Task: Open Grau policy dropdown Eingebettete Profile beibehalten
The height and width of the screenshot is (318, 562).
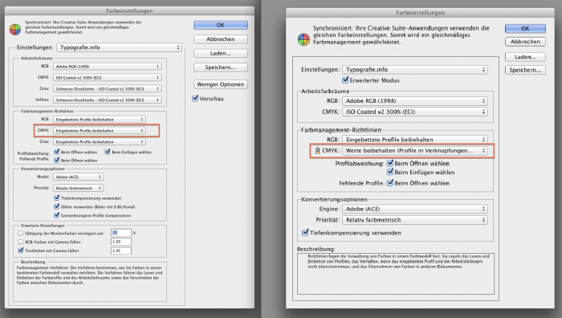Action: [x=100, y=141]
